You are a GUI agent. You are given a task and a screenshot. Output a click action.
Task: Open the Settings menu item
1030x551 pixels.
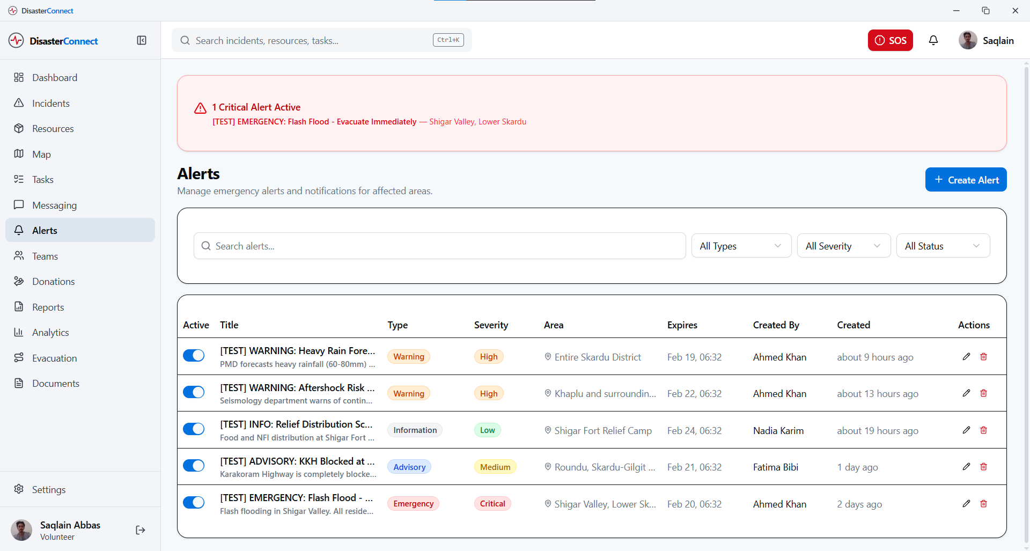pos(49,489)
